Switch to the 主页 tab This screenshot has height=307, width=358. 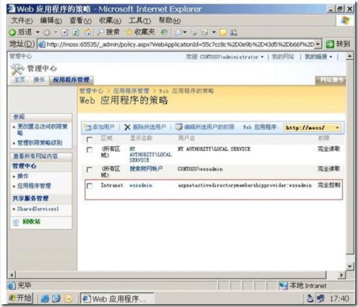coord(20,80)
